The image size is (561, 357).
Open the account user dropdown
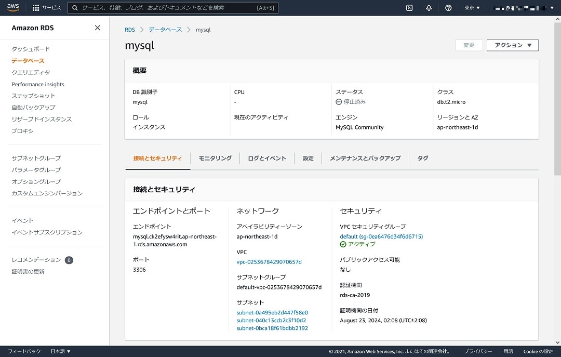pos(523,8)
